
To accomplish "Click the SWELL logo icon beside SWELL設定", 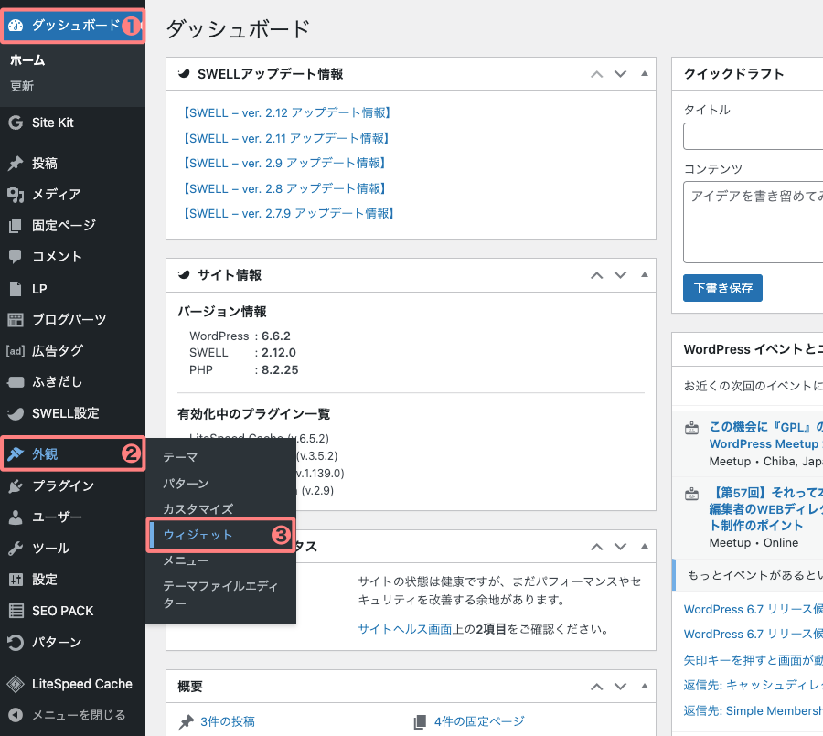I will 16,413.
